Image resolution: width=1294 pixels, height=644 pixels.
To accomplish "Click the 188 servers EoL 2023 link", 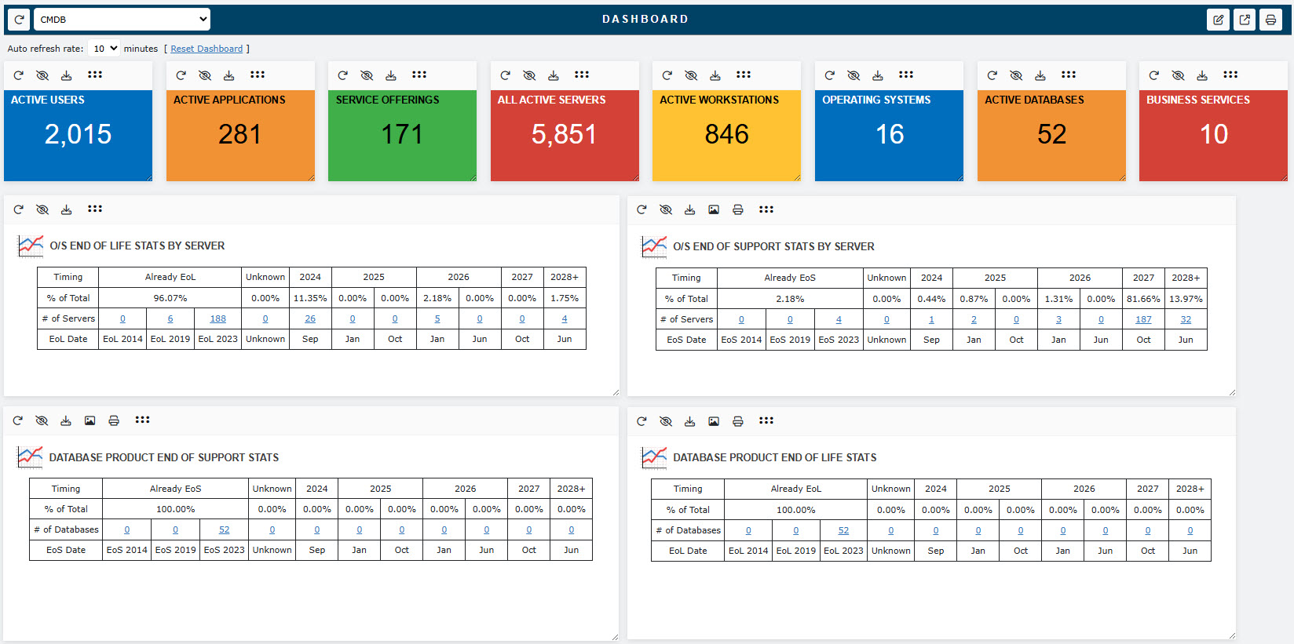I will (x=217, y=319).
